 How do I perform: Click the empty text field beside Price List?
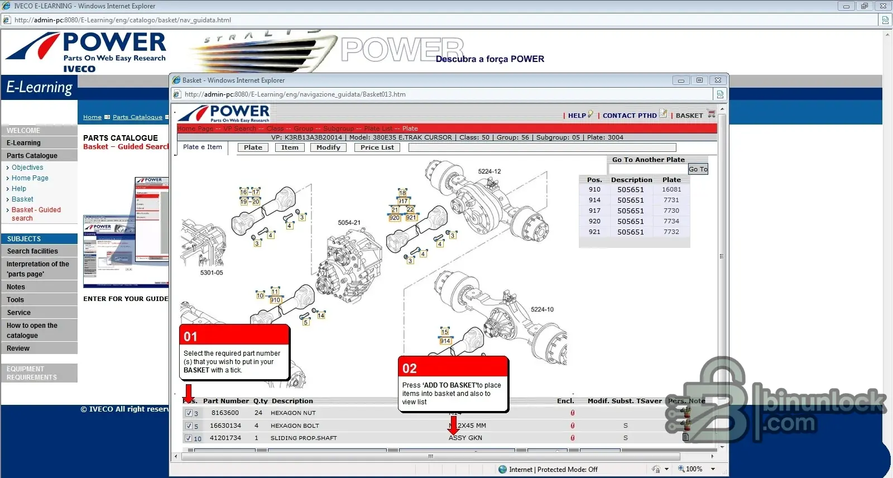coord(542,147)
